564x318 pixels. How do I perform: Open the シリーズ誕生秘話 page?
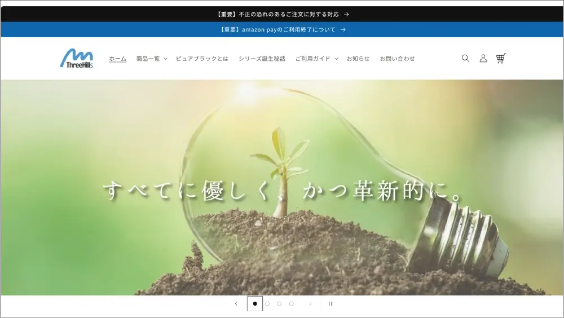pos(262,59)
